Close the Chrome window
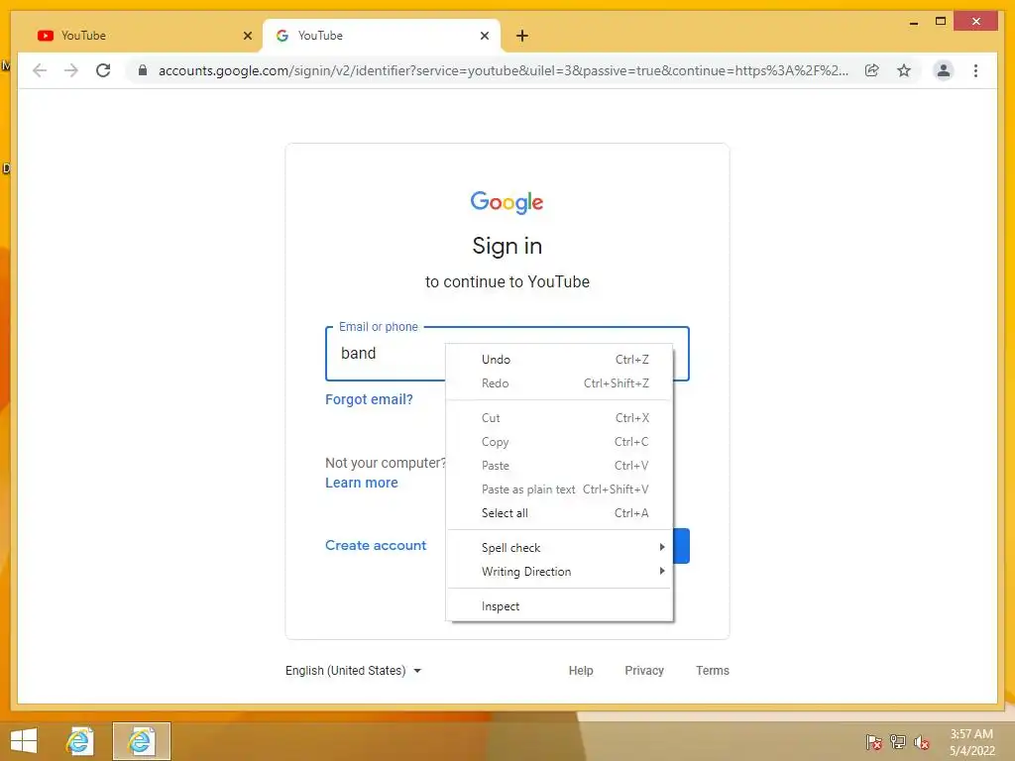The image size is (1015, 761). click(976, 22)
